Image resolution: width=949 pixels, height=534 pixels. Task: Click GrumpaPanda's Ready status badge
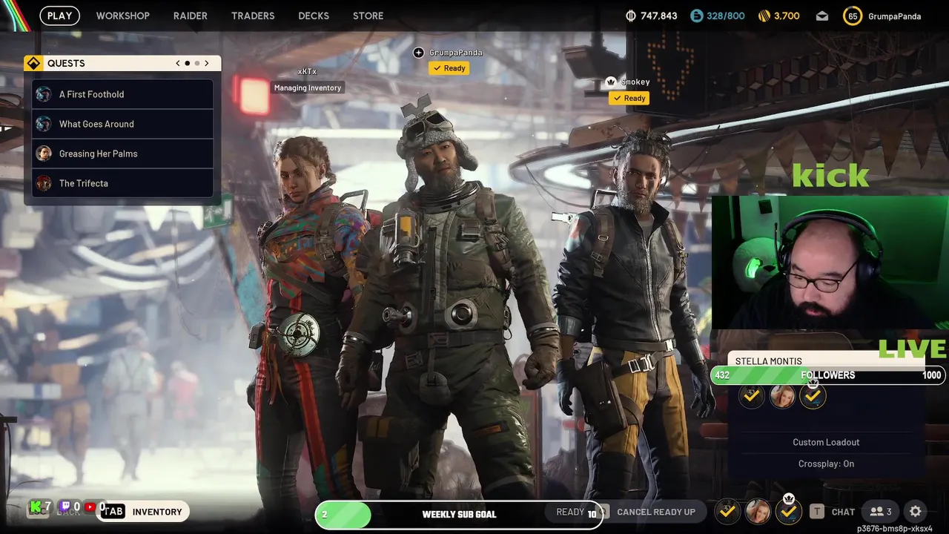pos(449,68)
